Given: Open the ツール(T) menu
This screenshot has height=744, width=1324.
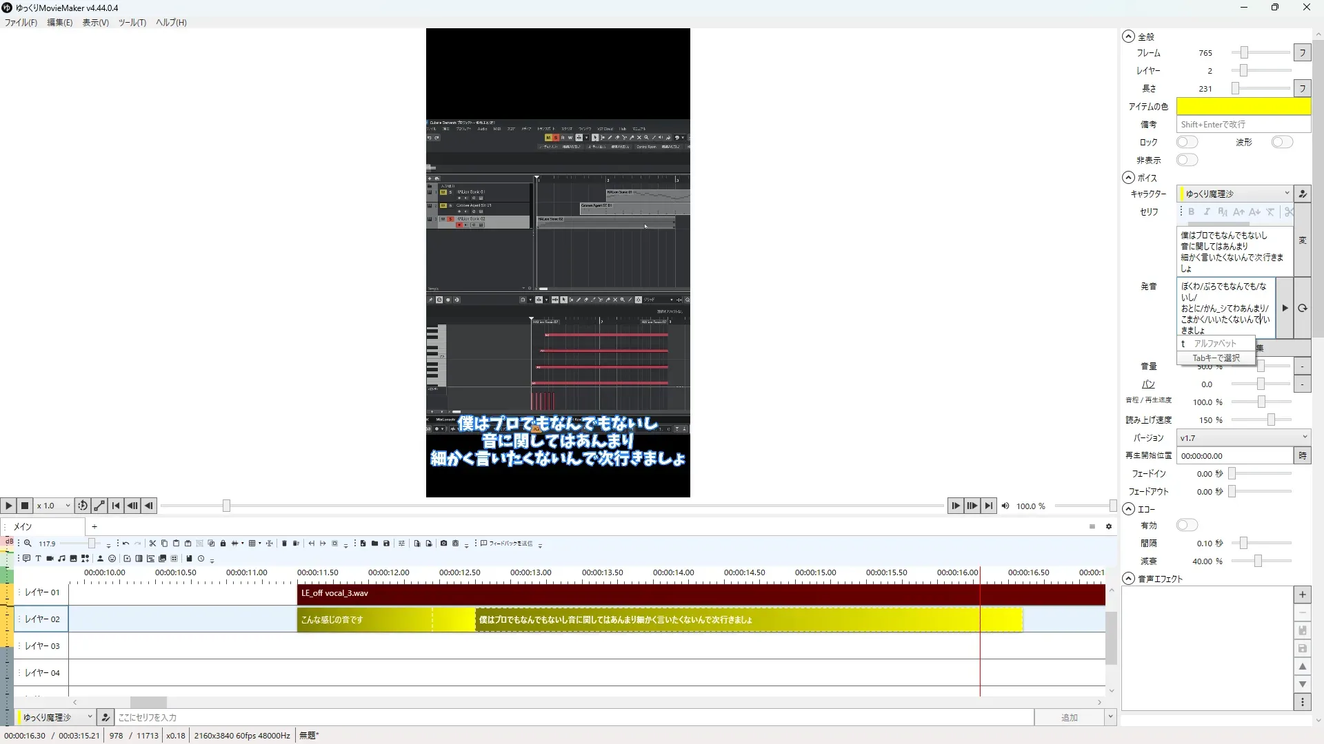Looking at the screenshot, I should click(x=132, y=22).
